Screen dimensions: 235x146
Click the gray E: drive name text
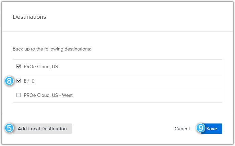pyautogui.click(x=34, y=81)
